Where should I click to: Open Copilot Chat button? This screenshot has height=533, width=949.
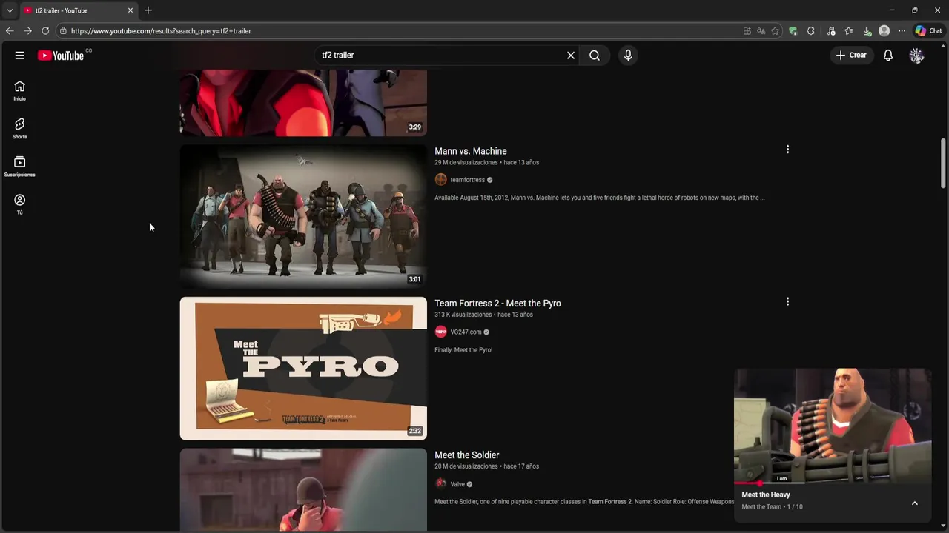click(928, 31)
